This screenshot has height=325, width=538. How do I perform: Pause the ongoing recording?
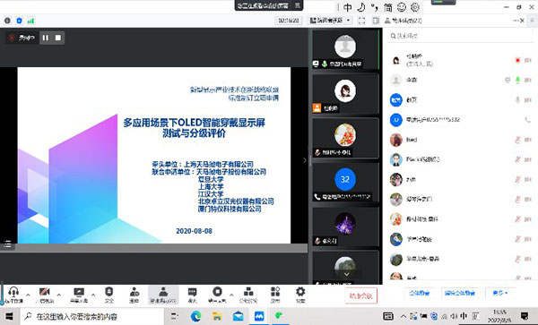click(46, 38)
